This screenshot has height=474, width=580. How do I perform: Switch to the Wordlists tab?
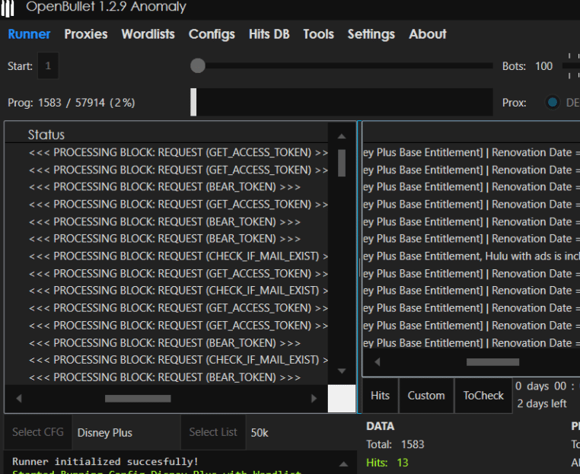tap(148, 34)
